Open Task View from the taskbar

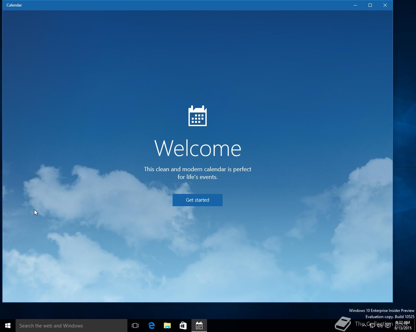[x=135, y=326]
